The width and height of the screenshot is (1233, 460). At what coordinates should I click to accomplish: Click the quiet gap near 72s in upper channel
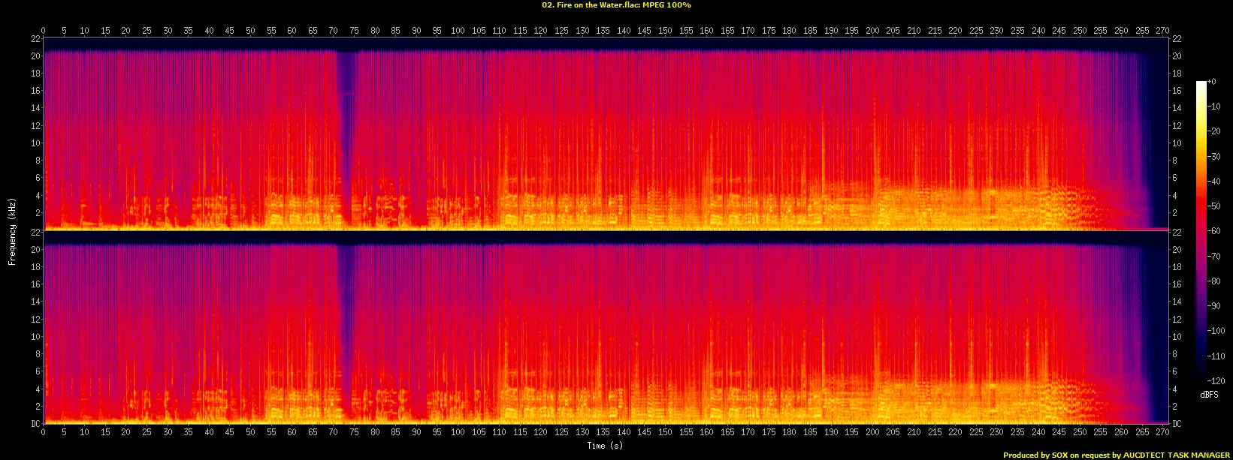point(345,135)
